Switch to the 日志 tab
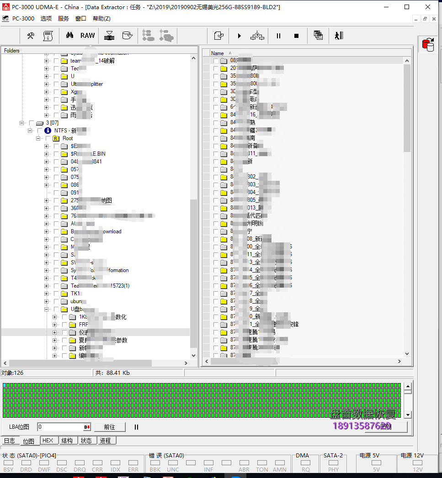The height and width of the screenshot is (478, 442). pyautogui.click(x=10, y=441)
